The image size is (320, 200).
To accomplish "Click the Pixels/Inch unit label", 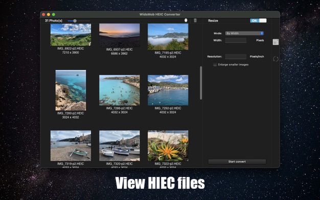I will tap(257, 57).
